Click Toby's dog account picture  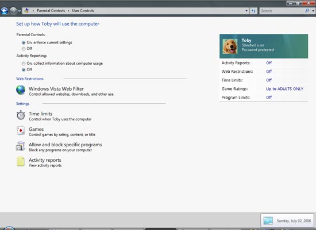coord(230,46)
